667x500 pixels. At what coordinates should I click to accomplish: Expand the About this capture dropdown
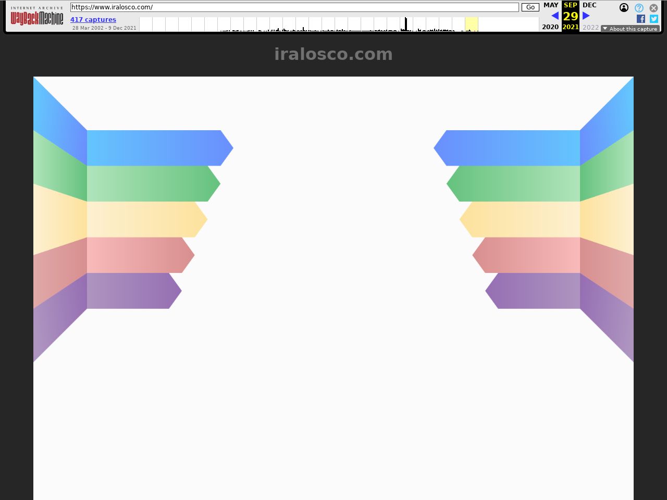[x=630, y=29]
